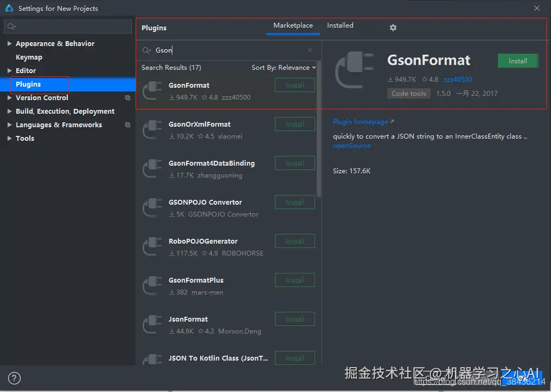Install the GsonFormatPlus plugin
This screenshot has width=551, height=392.
tap(295, 280)
